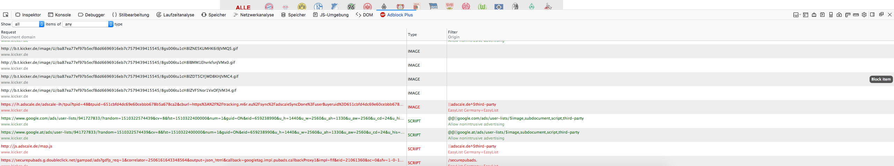Open devtools in separate window icon
894x166 pixels.
pyautogui.click(x=881, y=15)
